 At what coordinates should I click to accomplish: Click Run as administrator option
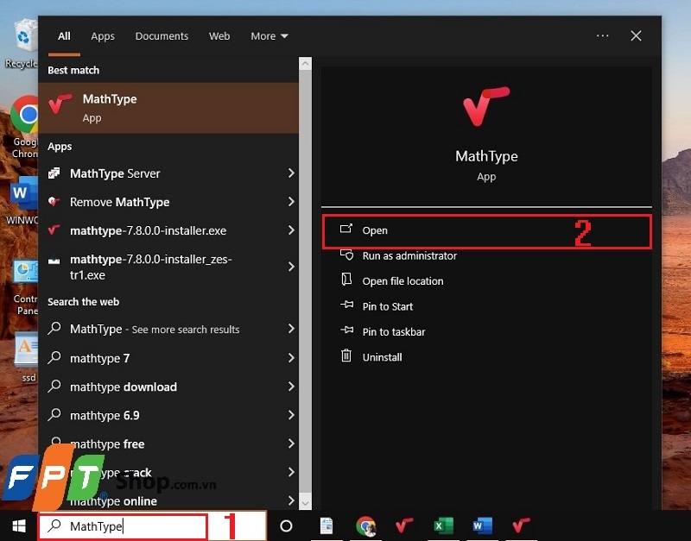click(409, 255)
